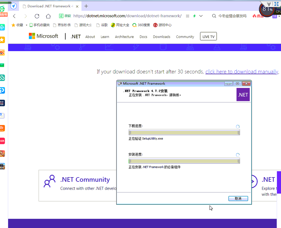Open the 360搜索 bookmark
The image size is (281, 228).
[141, 25]
